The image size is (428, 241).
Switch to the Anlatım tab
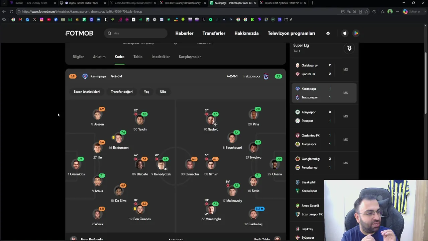pyautogui.click(x=99, y=57)
